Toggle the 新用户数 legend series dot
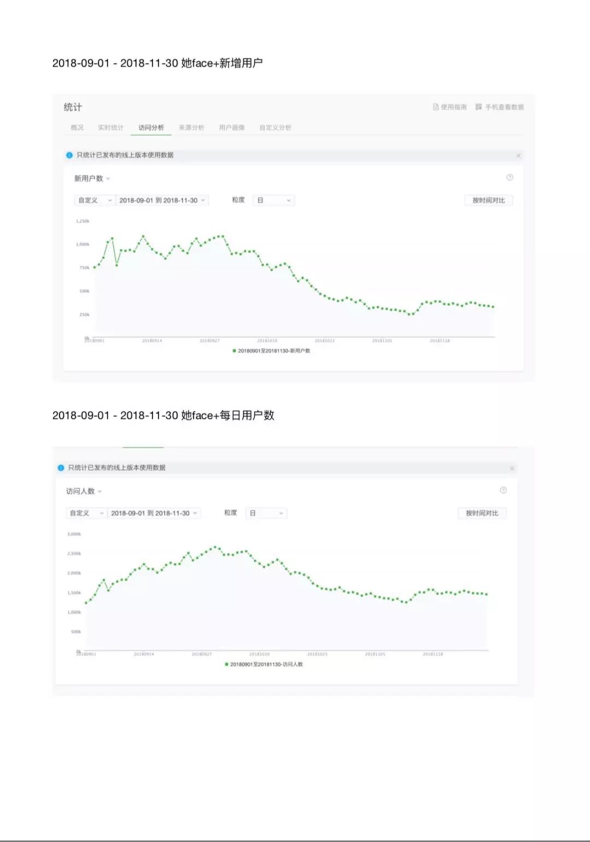The height and width of the screenshot is (842, 590). point(234,351)
